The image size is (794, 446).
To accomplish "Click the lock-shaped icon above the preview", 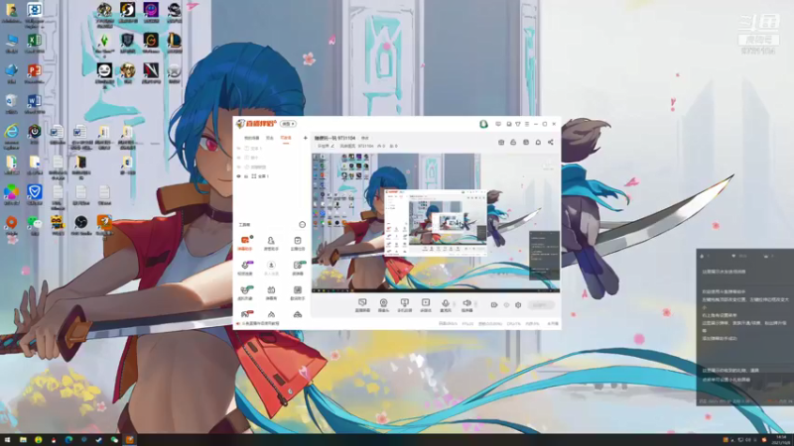I will (513, 142).
